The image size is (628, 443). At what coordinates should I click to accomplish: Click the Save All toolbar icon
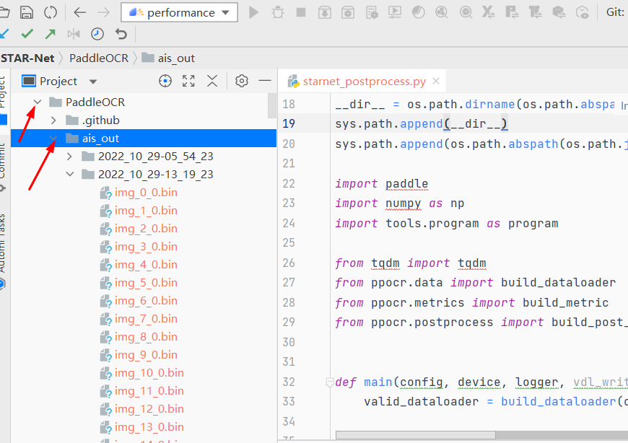[27, 12]
